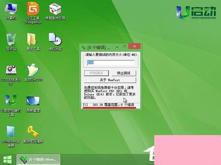Open the 计算机 desktop icon
This screenshot has width=221, height=165.
click(11, 11)
